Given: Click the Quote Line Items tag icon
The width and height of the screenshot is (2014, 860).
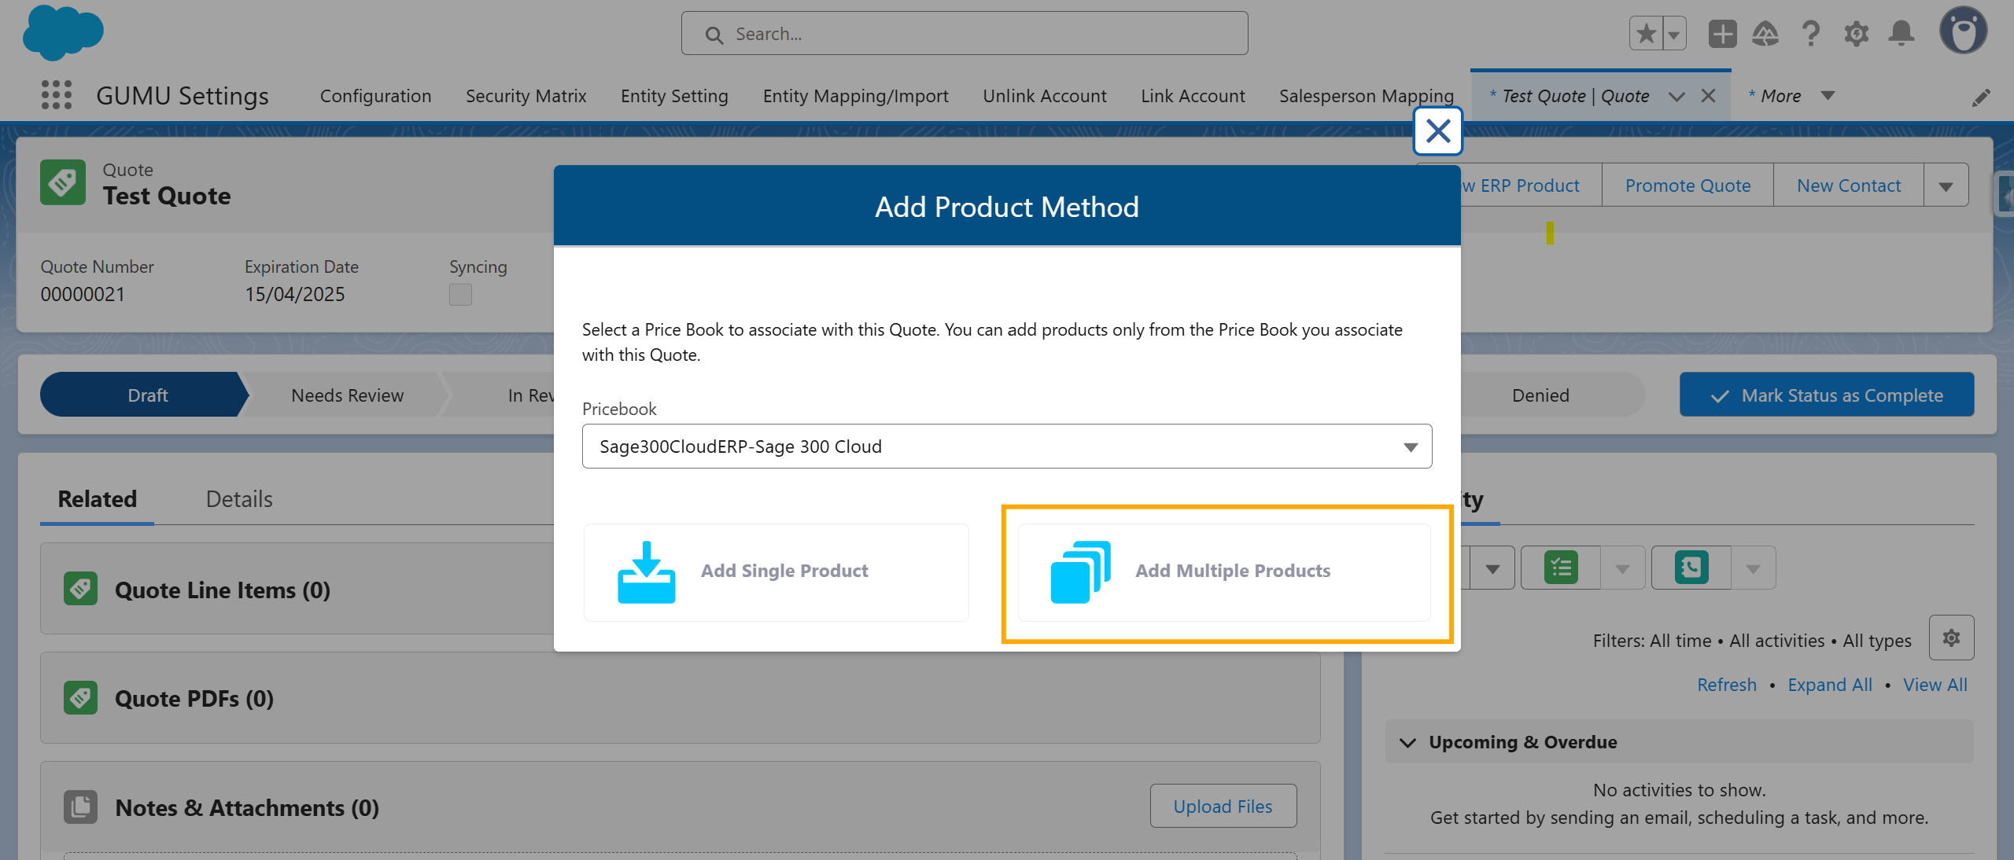Looking at the screenshot, I should (x=80, y=588).
